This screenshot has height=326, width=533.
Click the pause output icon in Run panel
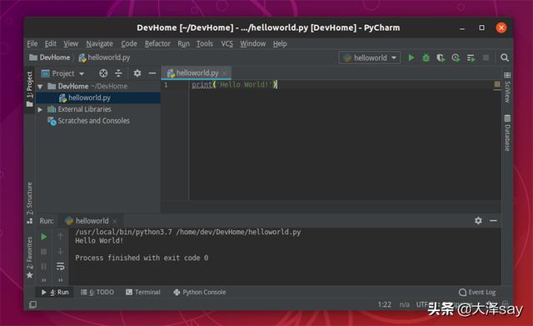[x=44, y=266]
